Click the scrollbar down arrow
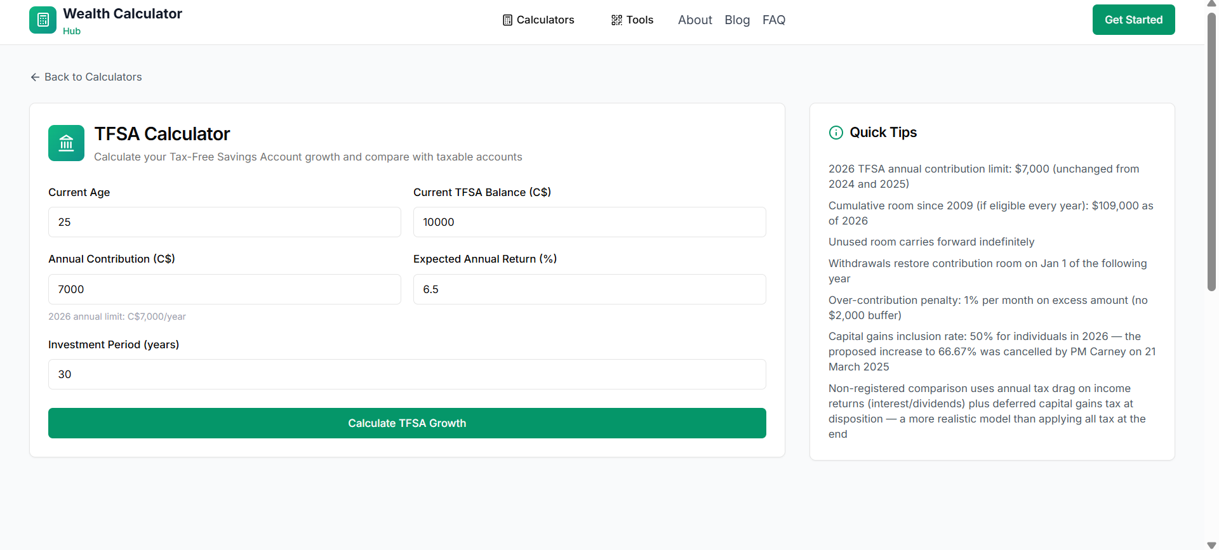The image size is (1219, 550). point(1211,545)
